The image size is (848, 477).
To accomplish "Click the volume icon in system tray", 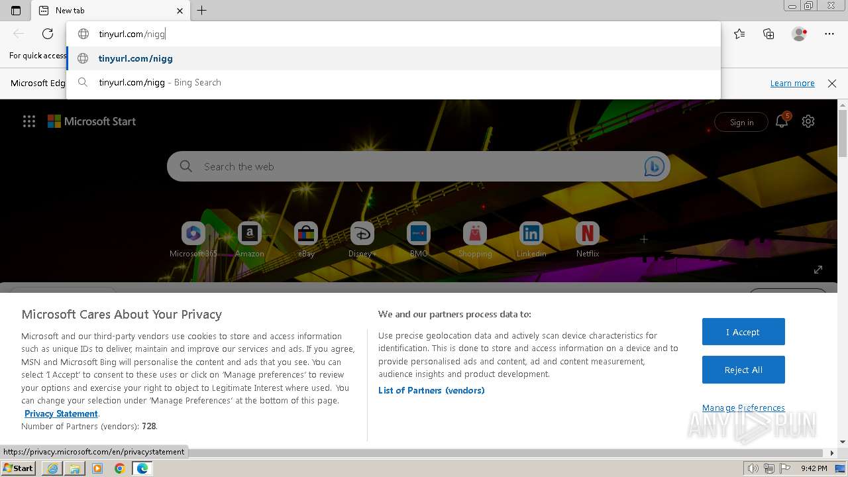I will coord(753,468).
